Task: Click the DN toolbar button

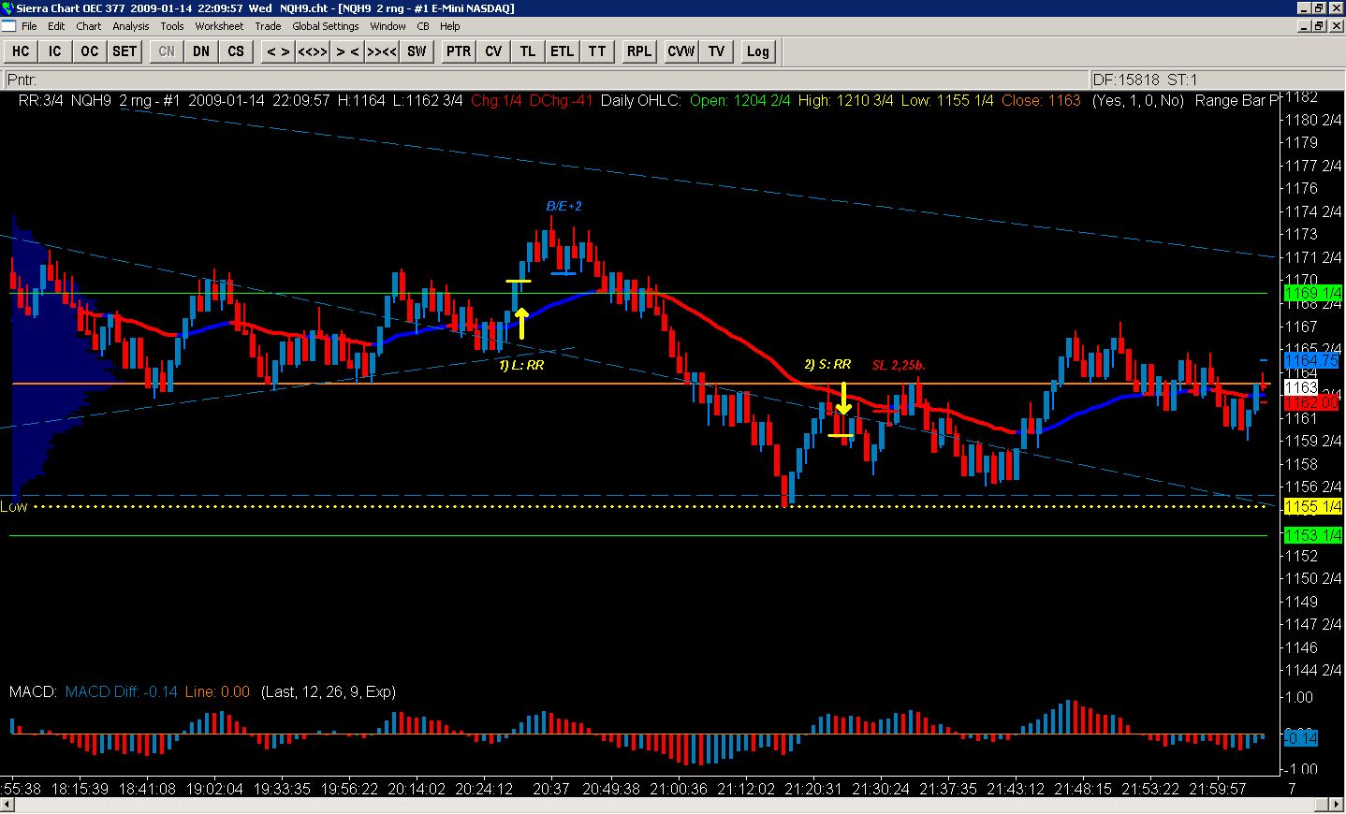Action: (x=201, y=51)
